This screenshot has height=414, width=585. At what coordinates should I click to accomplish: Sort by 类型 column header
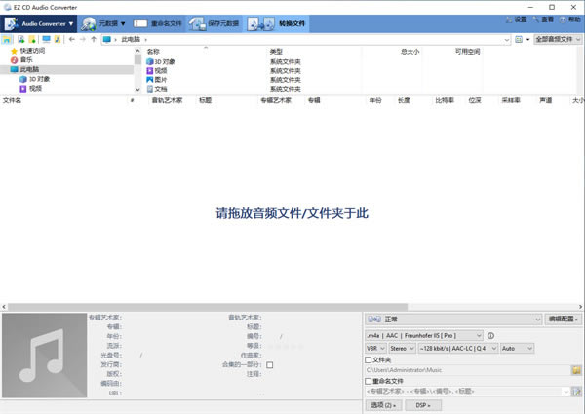click(x=276, y=52)
